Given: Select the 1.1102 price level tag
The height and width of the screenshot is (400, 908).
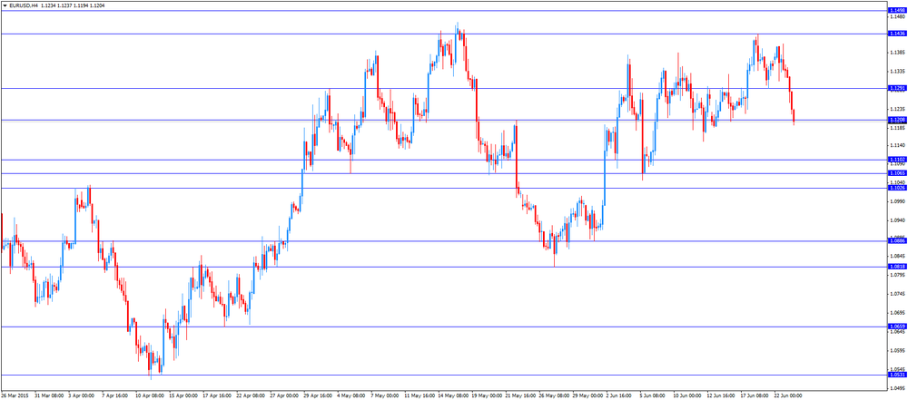Looking at the screenshot, I should pos(896,160).
